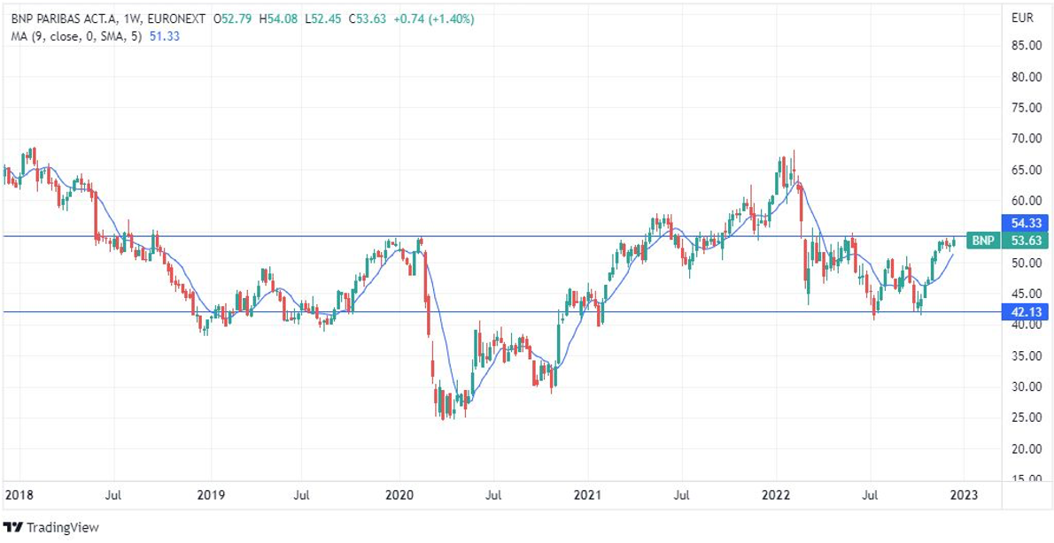This screenshot has height=543, width=1054.
Task: Click the TradingView logo icon
Action: coord(13,527)
